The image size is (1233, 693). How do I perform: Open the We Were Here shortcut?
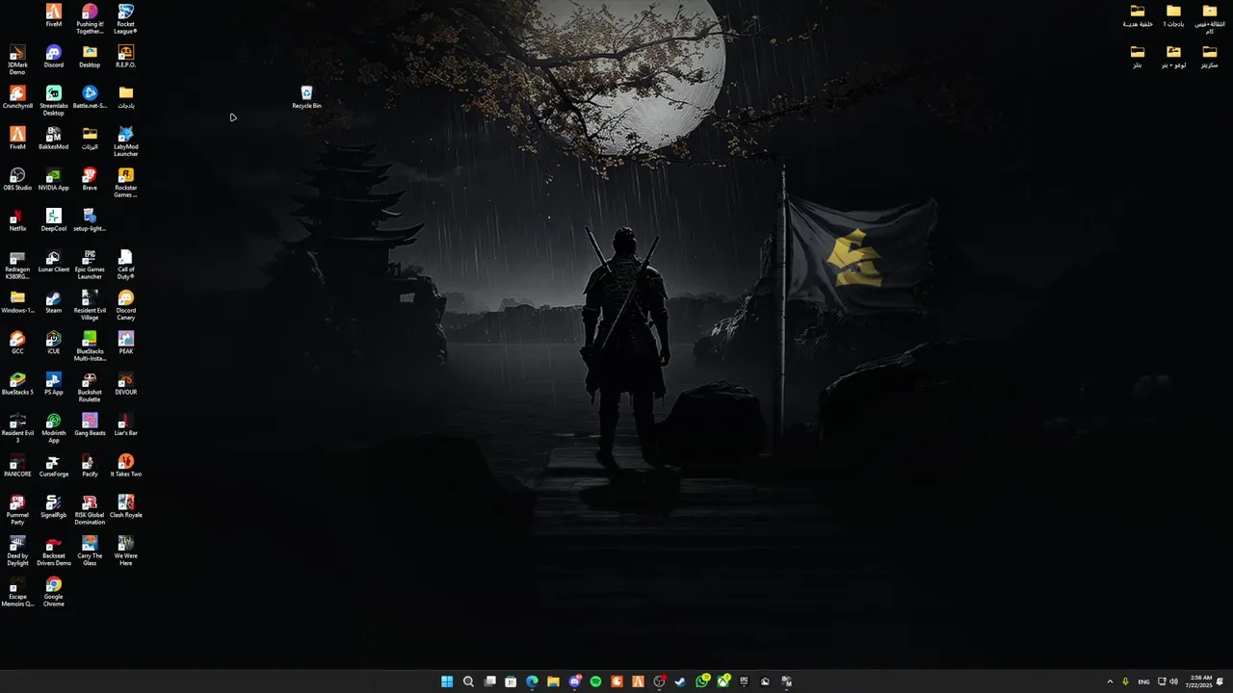pyautogui.click(x=125, y=551)
